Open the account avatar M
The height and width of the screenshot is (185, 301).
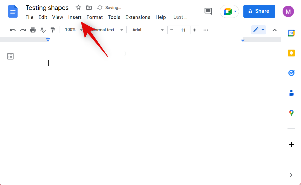[288, 11]
